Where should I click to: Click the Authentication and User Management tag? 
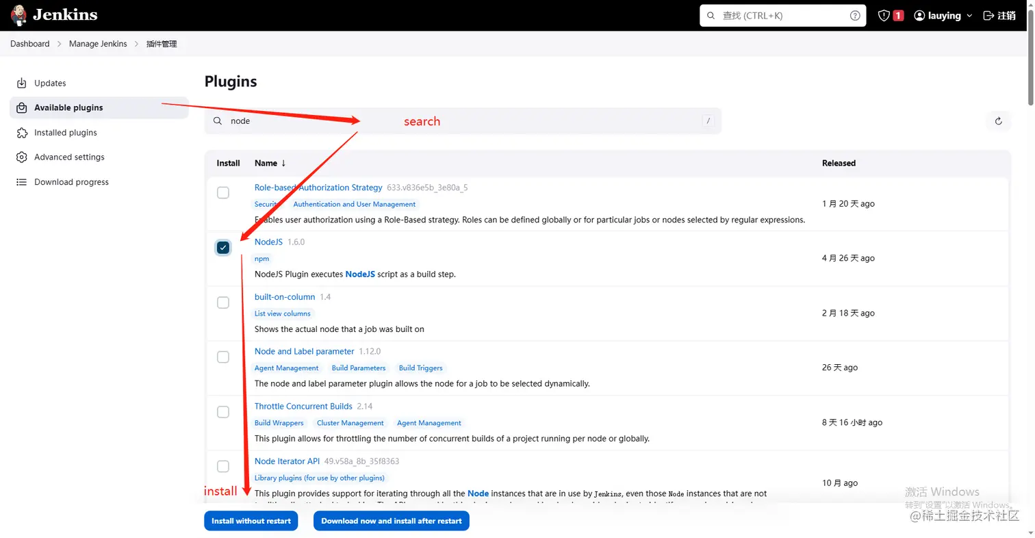pos(355,204)
